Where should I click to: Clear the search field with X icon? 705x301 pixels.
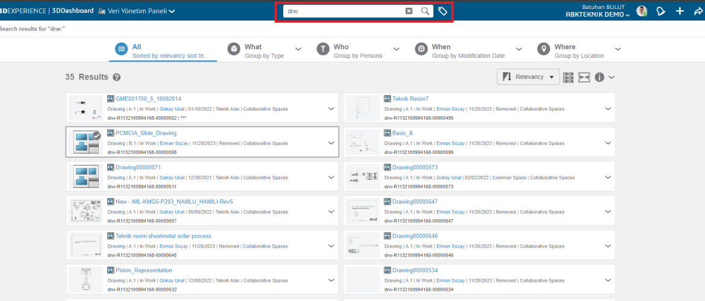[409, 11]
